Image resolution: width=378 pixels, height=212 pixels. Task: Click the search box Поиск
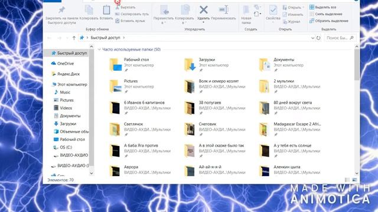pyautogui.click(x=340, y=38)
